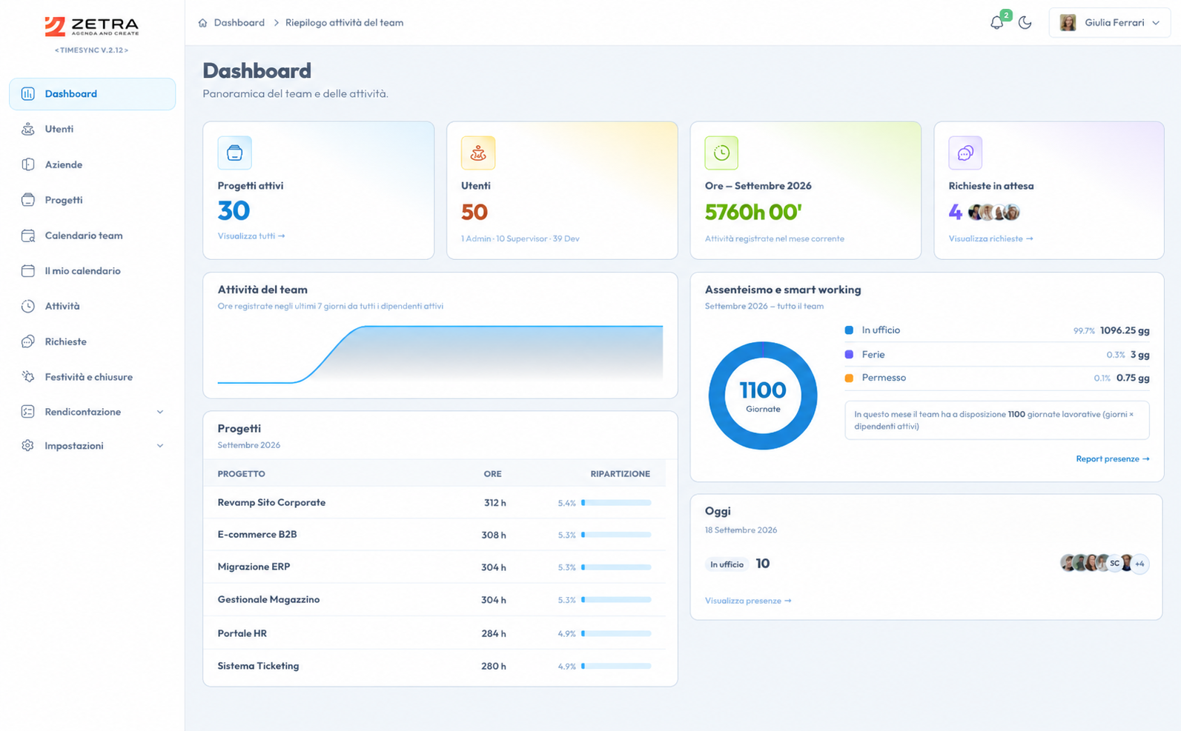Click the Progetti sidebar icon
Viewport: 1181px width, 731px height.
[x=28, y=200]
